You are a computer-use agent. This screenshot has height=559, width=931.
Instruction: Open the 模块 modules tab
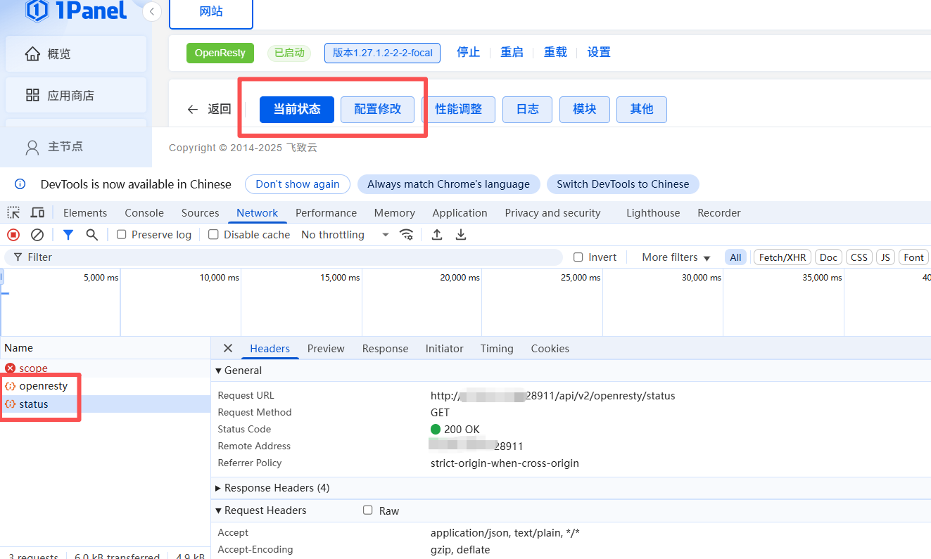585,109
